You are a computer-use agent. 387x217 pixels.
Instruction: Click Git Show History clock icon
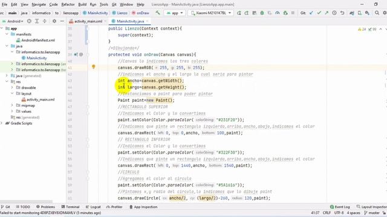click(334, 13)
